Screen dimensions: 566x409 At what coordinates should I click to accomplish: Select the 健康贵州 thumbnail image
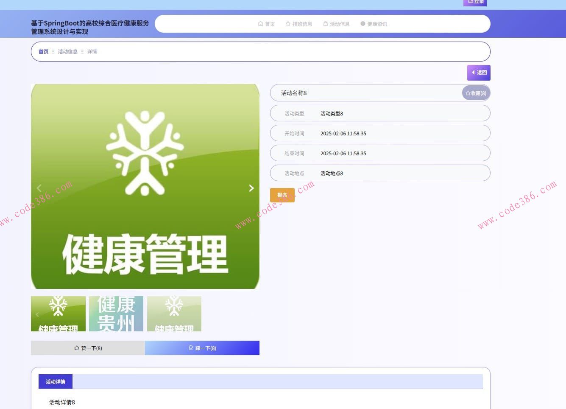pos(116,314)
